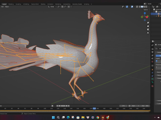
Task: Switch to rendered viewport shading
Action: coord(146,7)
